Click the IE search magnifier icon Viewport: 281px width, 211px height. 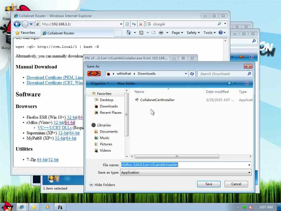[219, 24]
